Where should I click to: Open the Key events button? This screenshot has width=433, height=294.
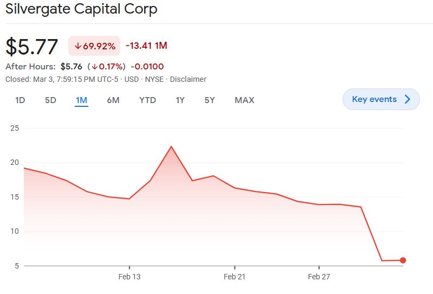point(381,99)
